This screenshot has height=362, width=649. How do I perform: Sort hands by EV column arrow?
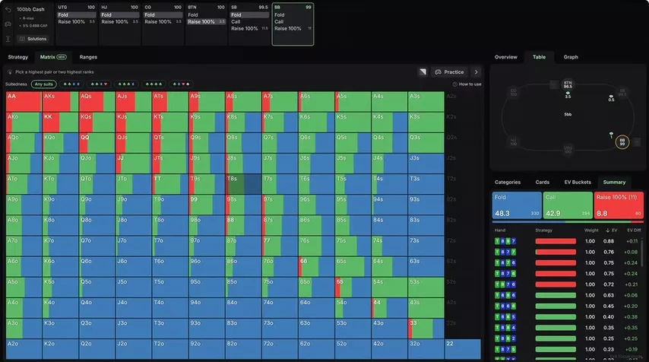click(x=608, y=230)
